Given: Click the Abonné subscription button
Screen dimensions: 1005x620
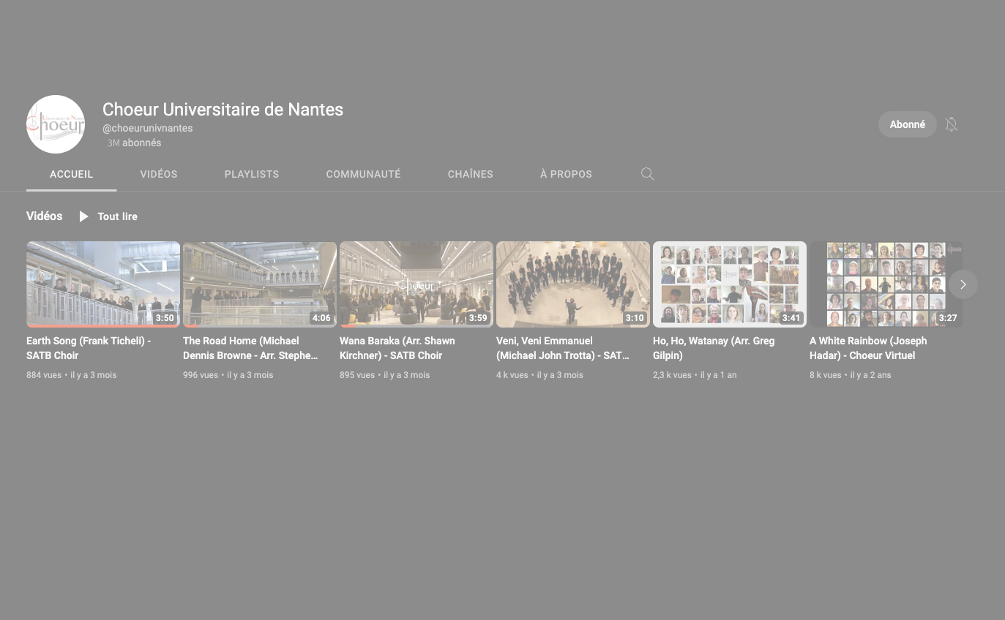Looking at the screenshot, I should point(908,124).
